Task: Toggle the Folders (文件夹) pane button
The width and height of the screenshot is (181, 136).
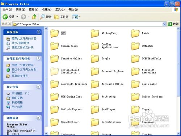Action: [61, 17]
